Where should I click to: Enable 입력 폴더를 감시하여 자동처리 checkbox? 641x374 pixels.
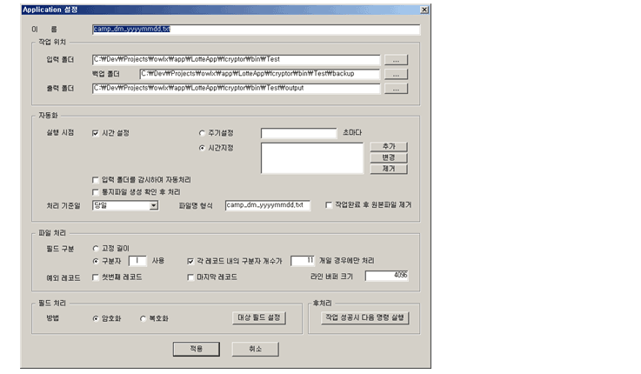[x=97, y=178]
